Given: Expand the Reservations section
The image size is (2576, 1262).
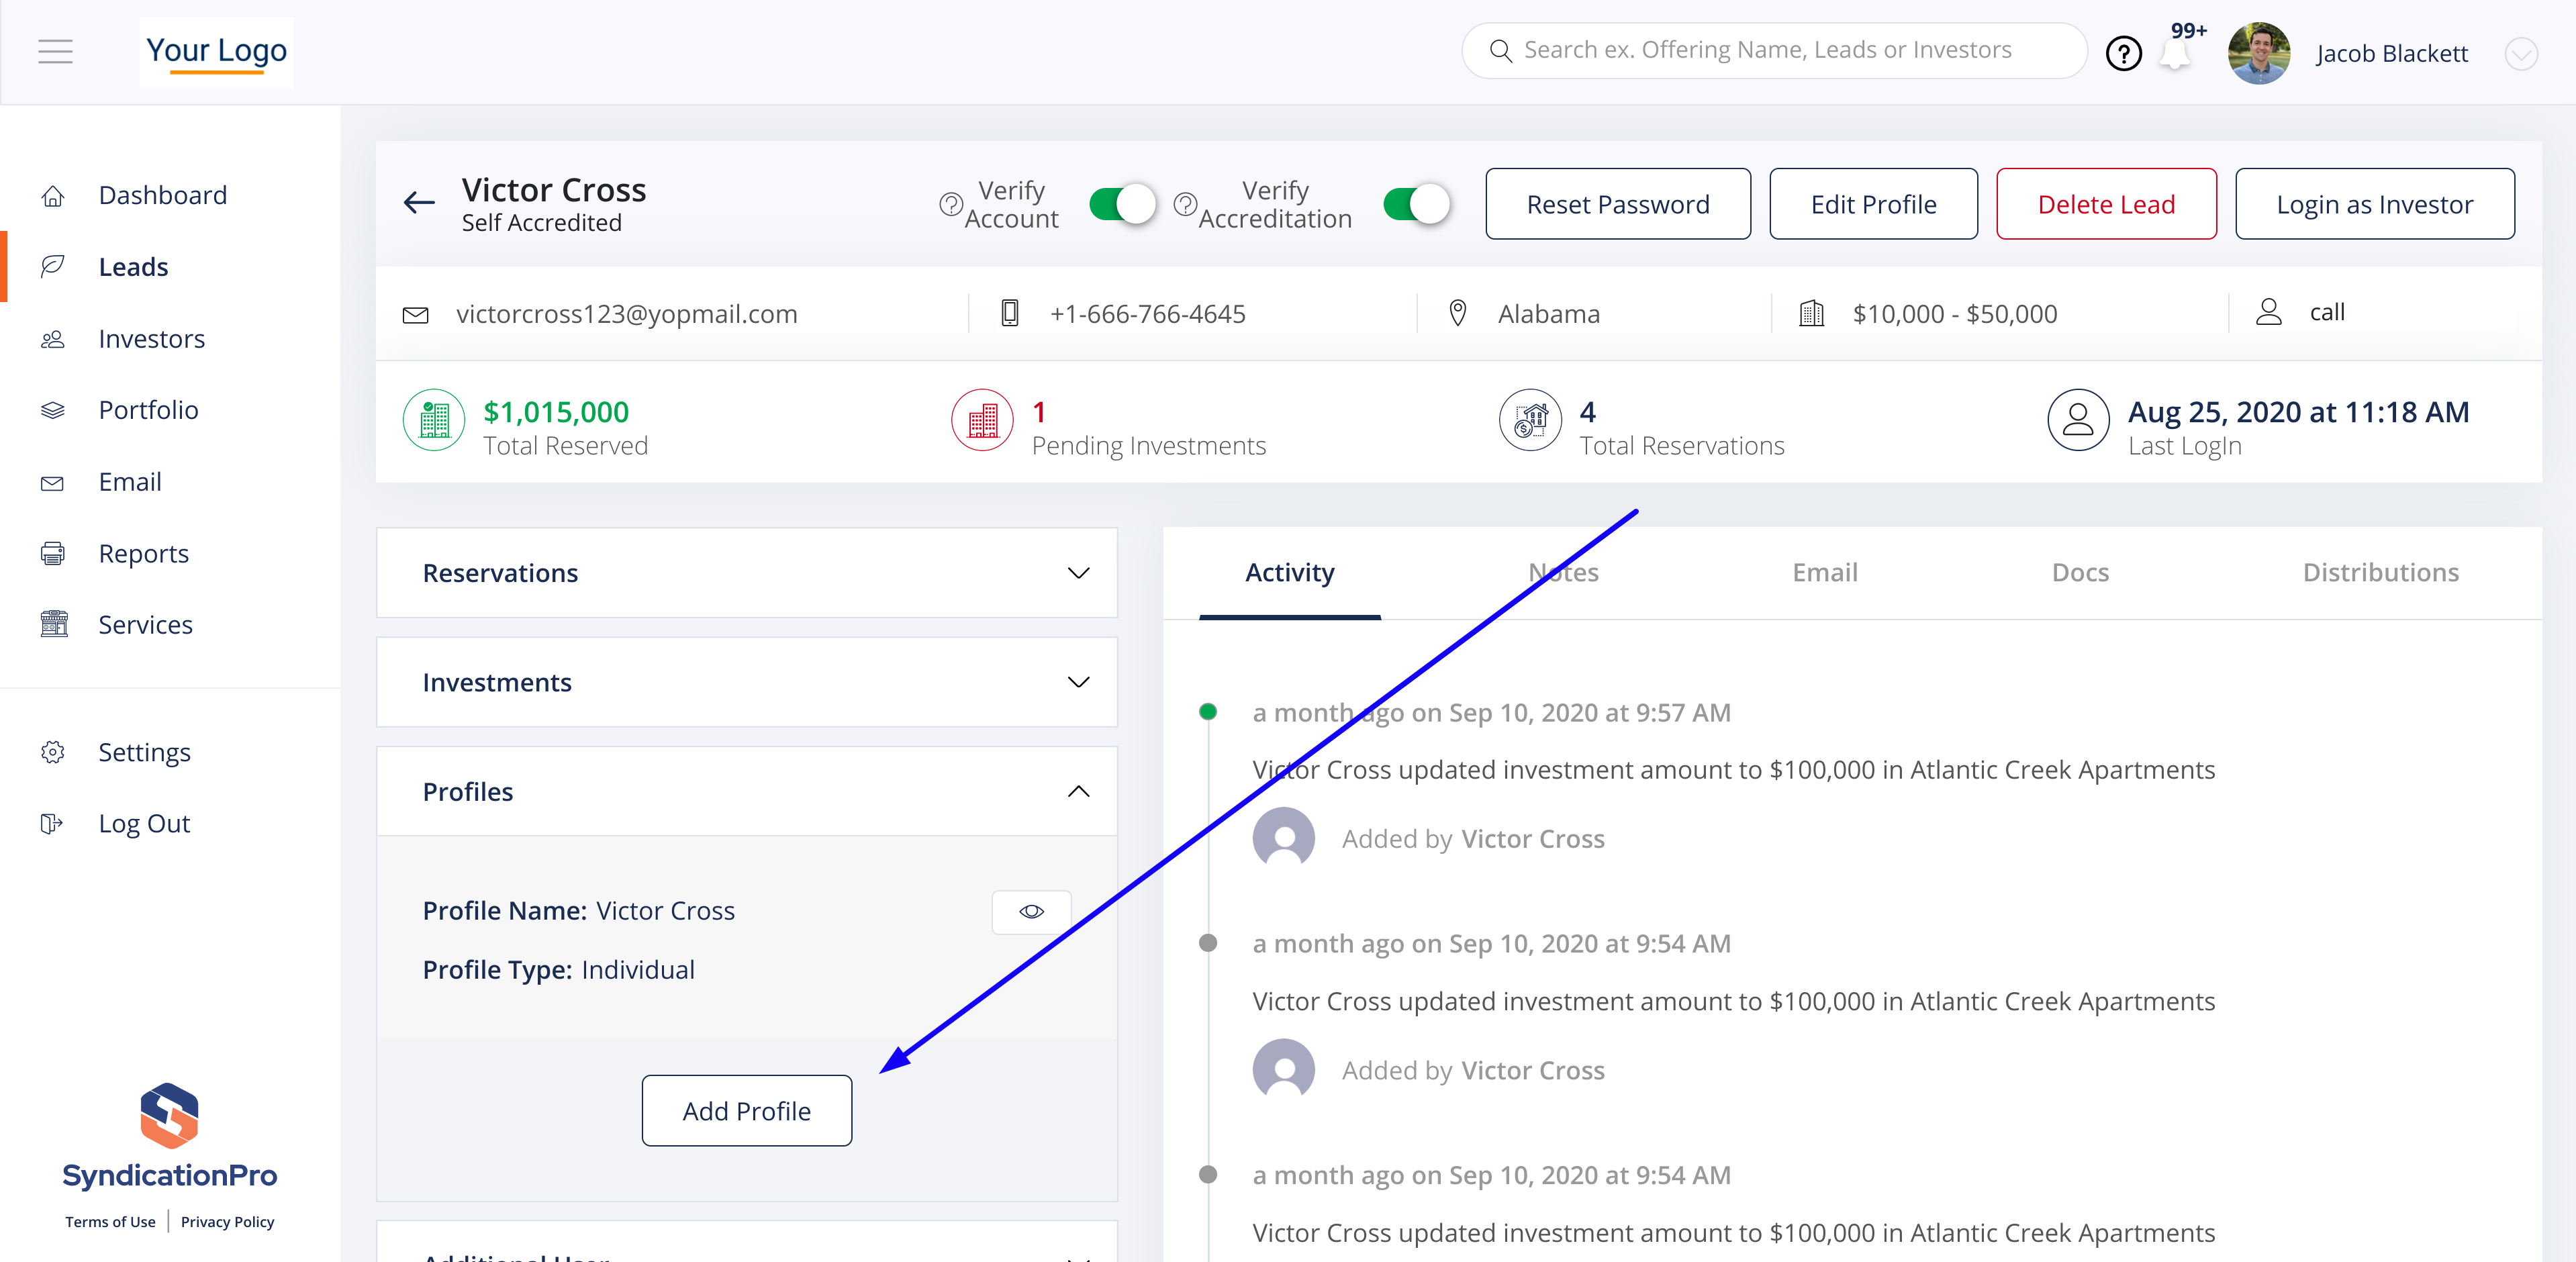Looking at the screenshot, I should click(1077, 573).
